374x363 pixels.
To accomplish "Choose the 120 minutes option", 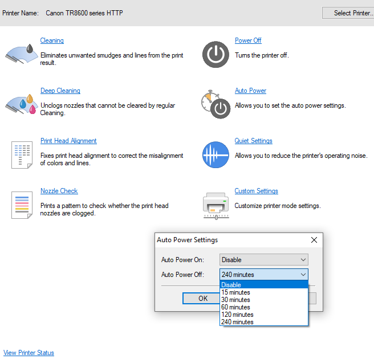I will 263,315.
